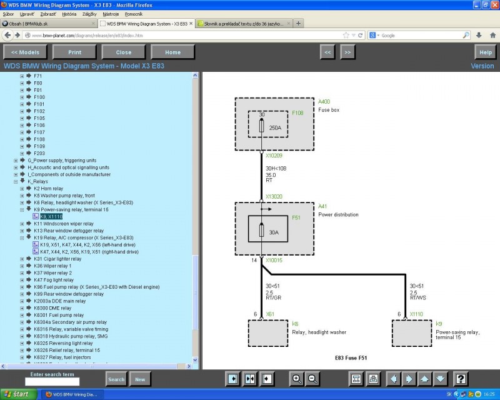Pan diagram left with left arrow icon
500x400 pixels.
tap(393, 379)
